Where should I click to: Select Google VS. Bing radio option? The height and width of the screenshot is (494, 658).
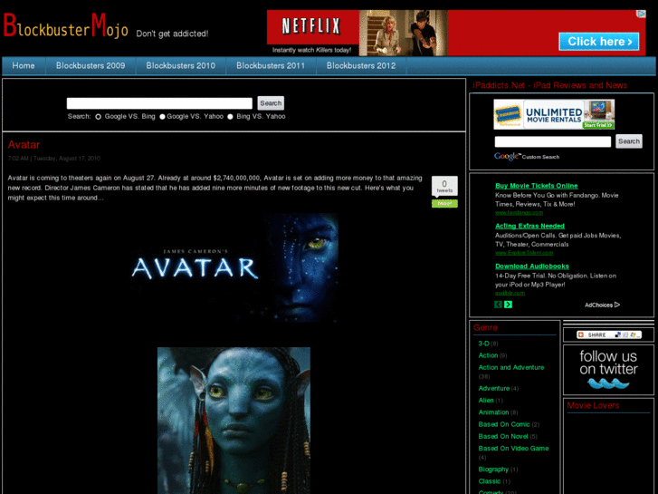(98, 116)
